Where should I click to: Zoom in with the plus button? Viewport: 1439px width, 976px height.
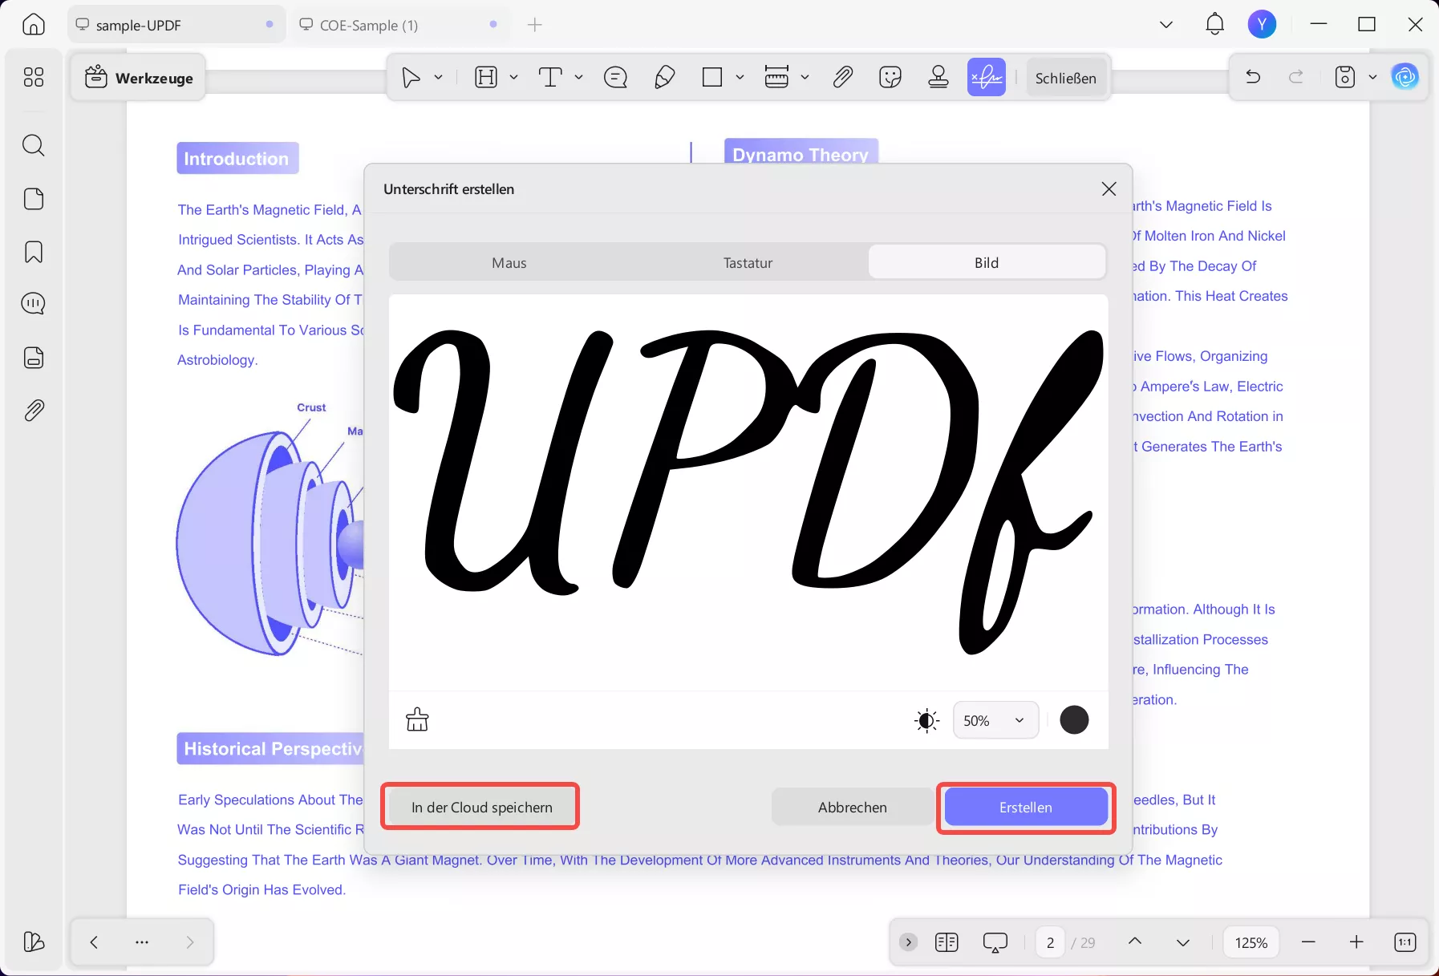pos(1356,942)
